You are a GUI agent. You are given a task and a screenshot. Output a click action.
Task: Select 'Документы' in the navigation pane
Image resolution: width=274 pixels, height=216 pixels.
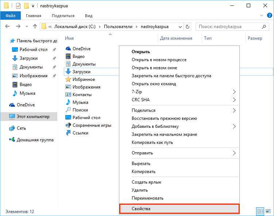(31, 67)
